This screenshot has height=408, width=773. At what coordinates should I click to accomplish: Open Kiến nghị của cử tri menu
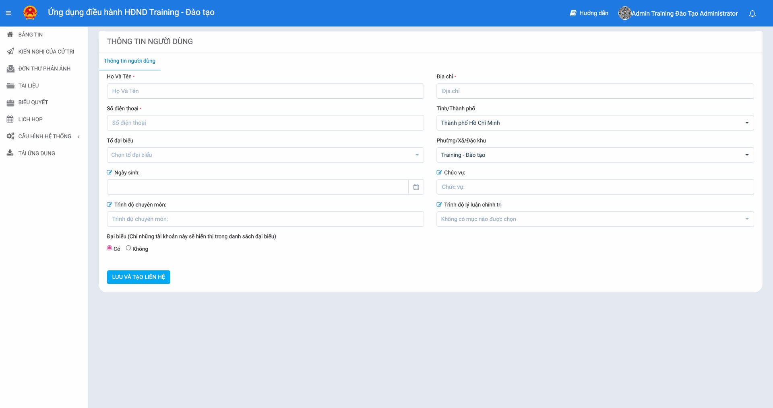tap(46, 52)
